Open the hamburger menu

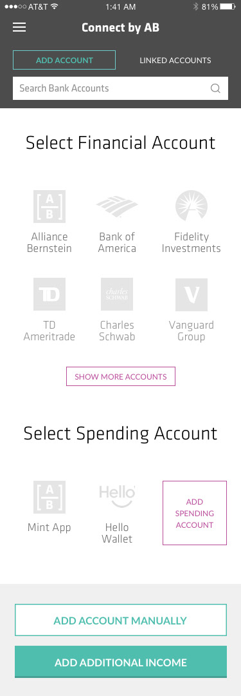[19, 28]
